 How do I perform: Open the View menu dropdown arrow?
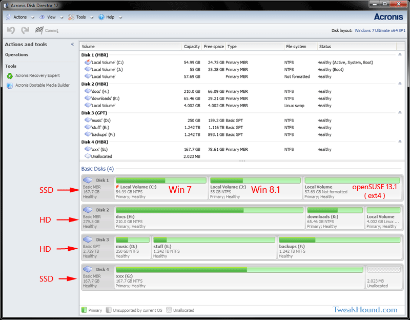(61, 18)
